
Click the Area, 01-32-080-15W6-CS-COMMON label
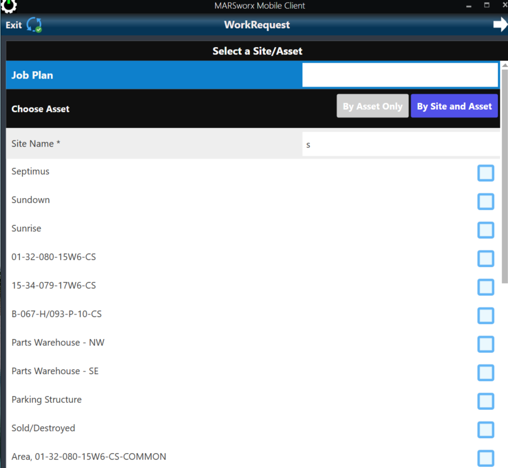tap(89, 456)
